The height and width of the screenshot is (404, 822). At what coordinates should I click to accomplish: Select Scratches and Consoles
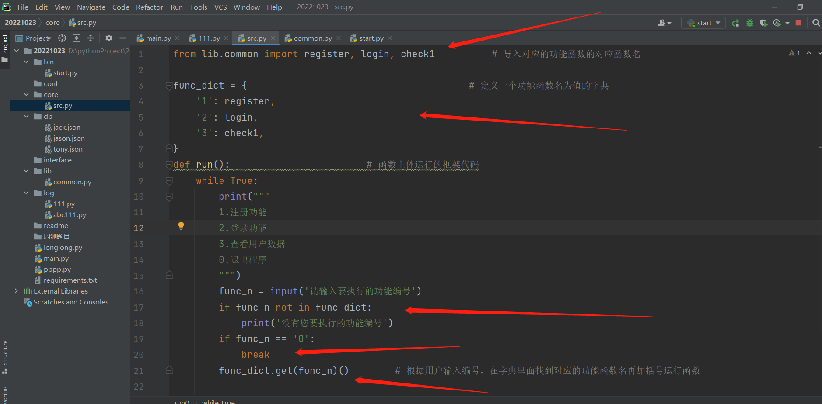71,302
